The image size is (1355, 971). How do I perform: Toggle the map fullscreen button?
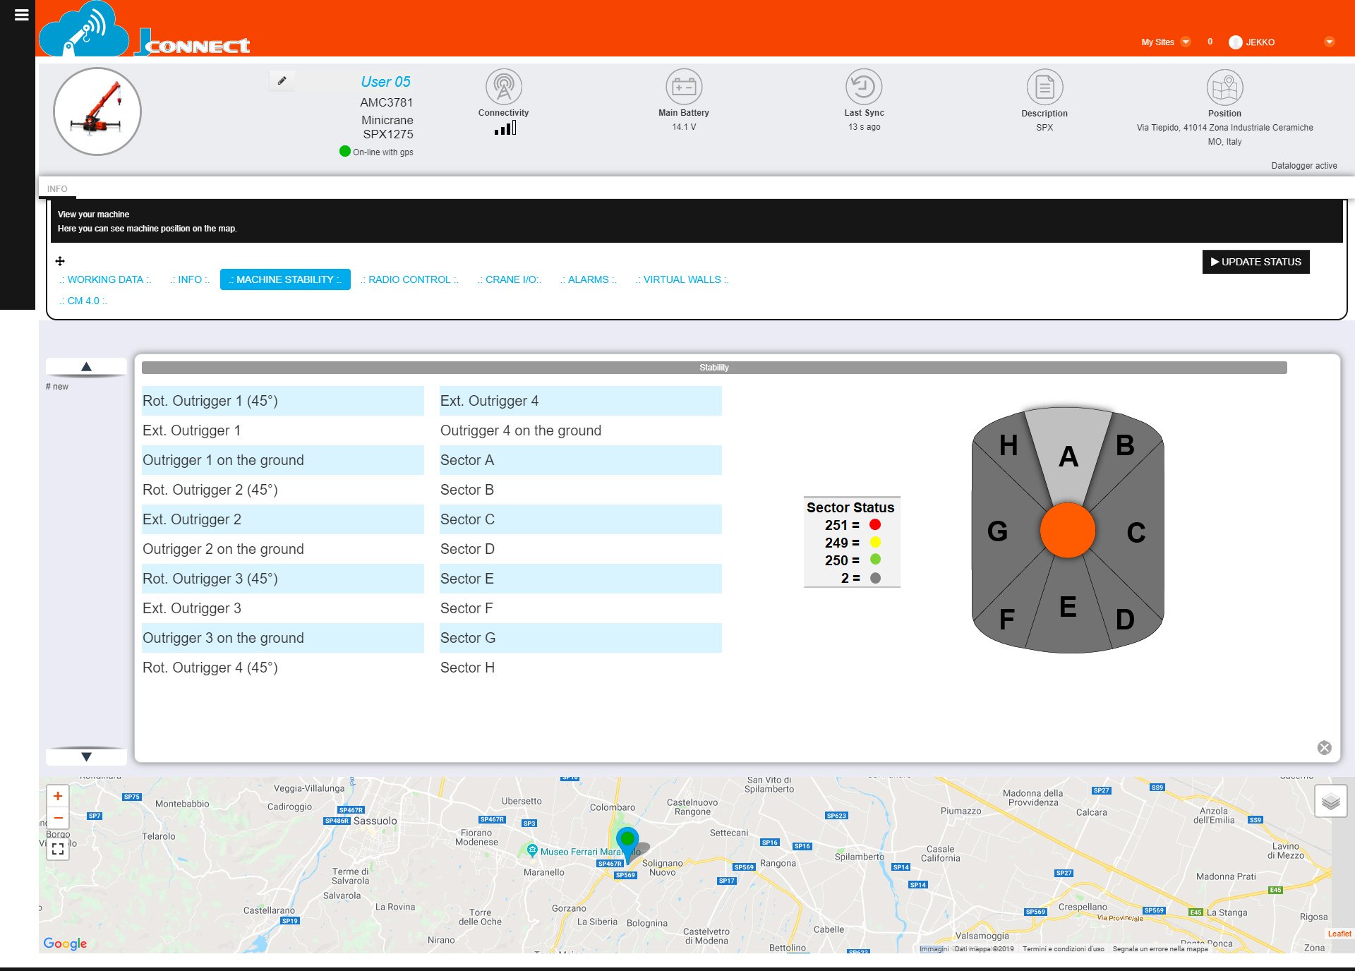coord(58,849)
